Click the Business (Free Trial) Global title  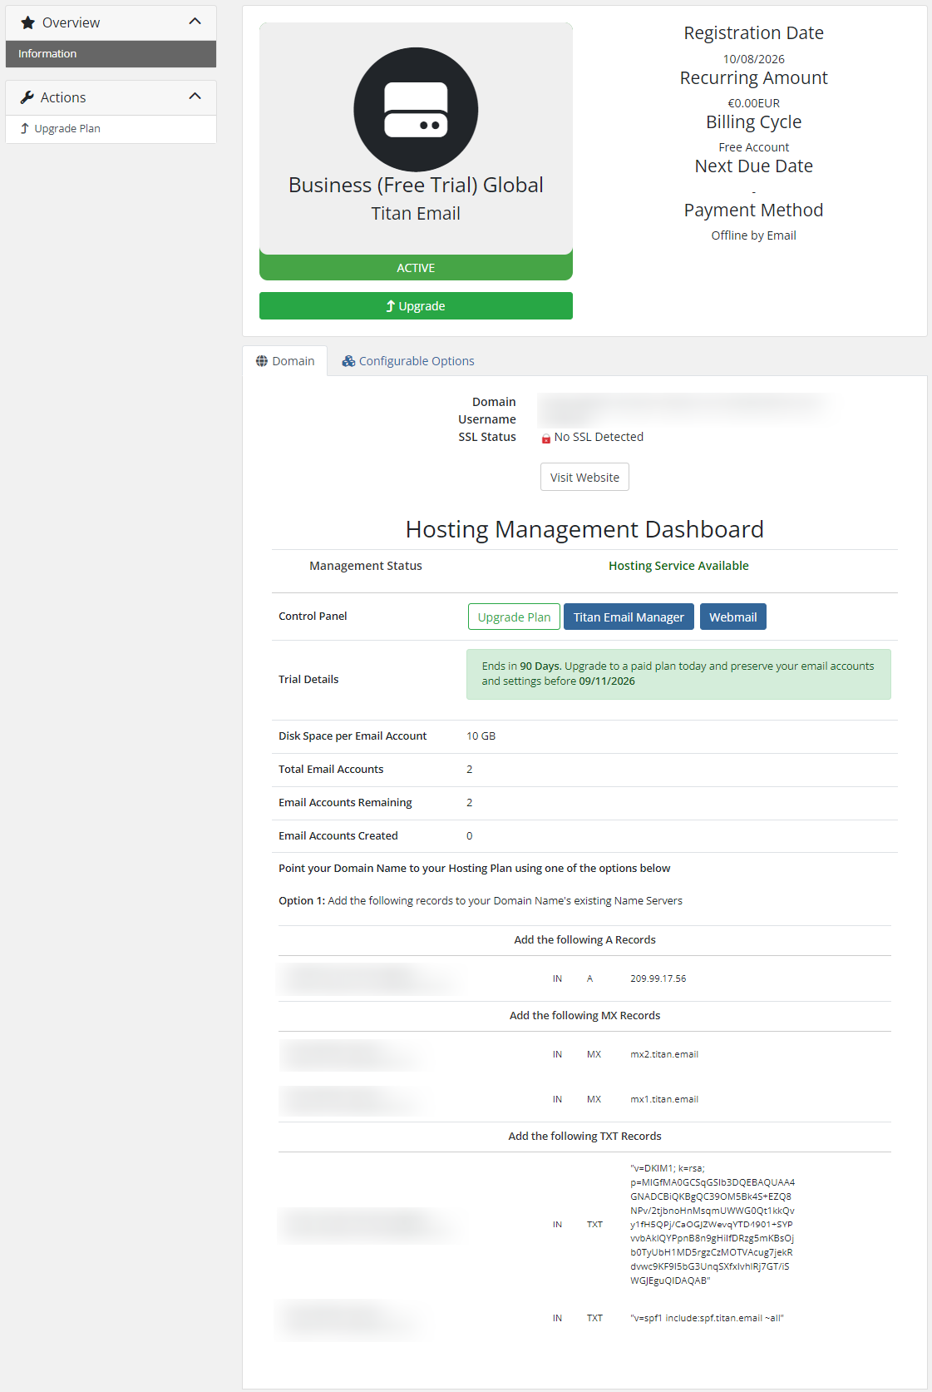coord(416,186)
